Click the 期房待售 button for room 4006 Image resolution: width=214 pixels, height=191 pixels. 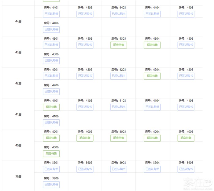[x=51, y=153]
